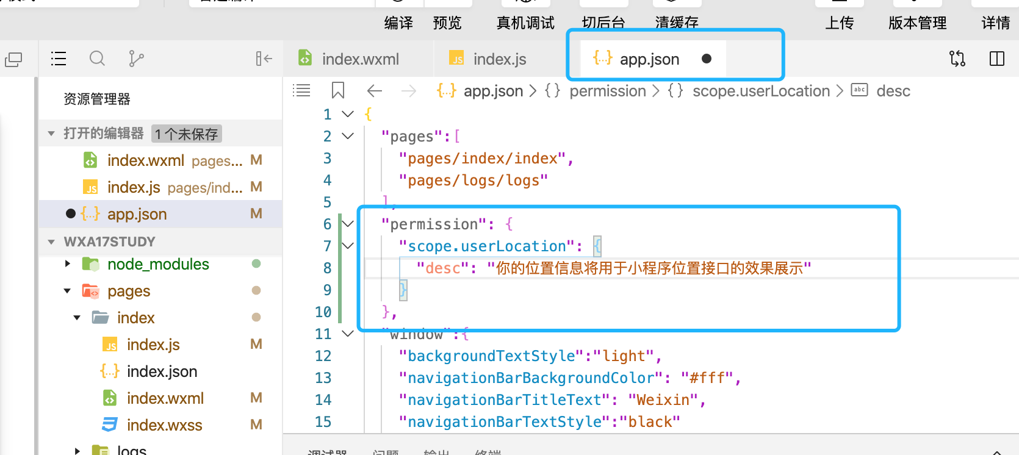Click the 1个未保存 badge

[186, 134]
